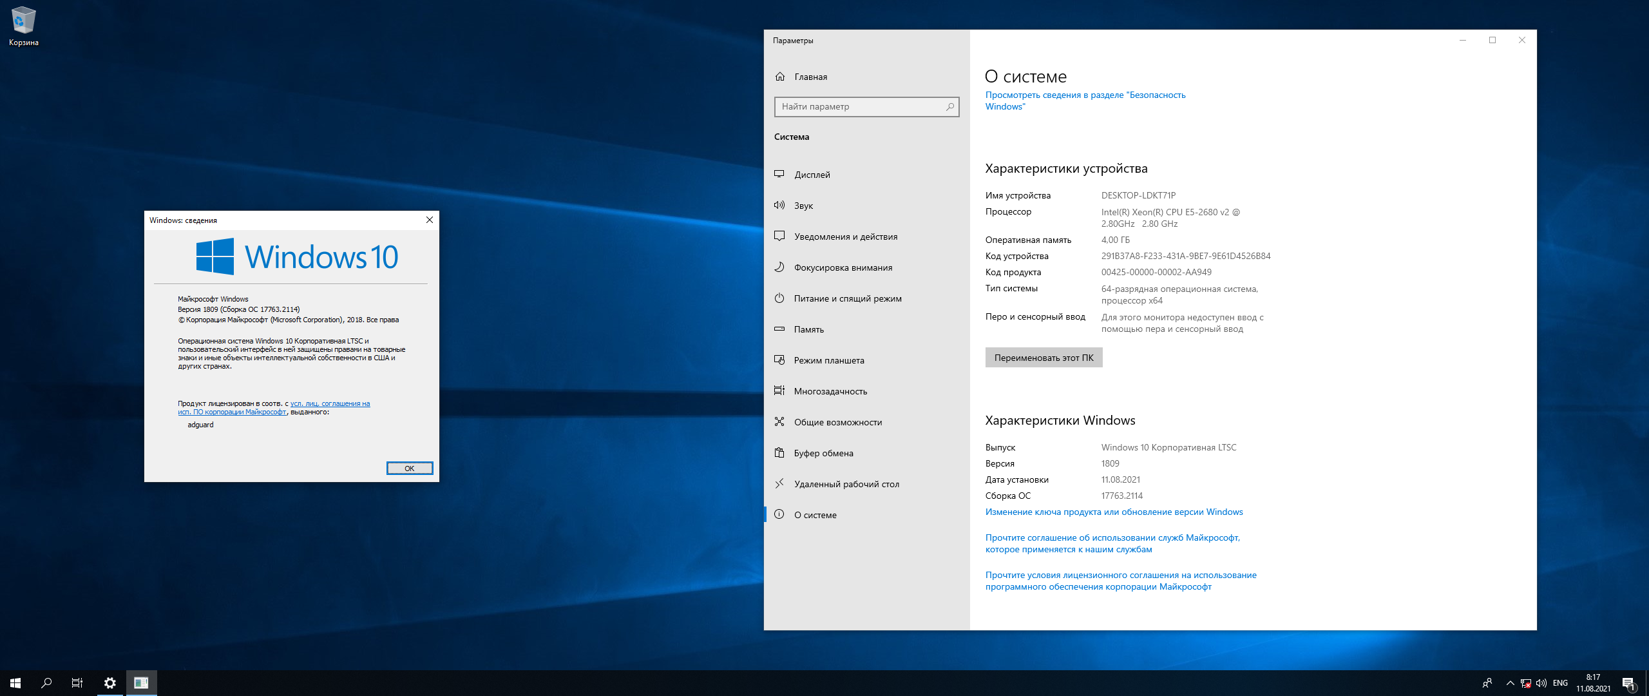Open Task View on taskbar
The width and height of the screenshot is (1649, 696).
coord(77,683)
